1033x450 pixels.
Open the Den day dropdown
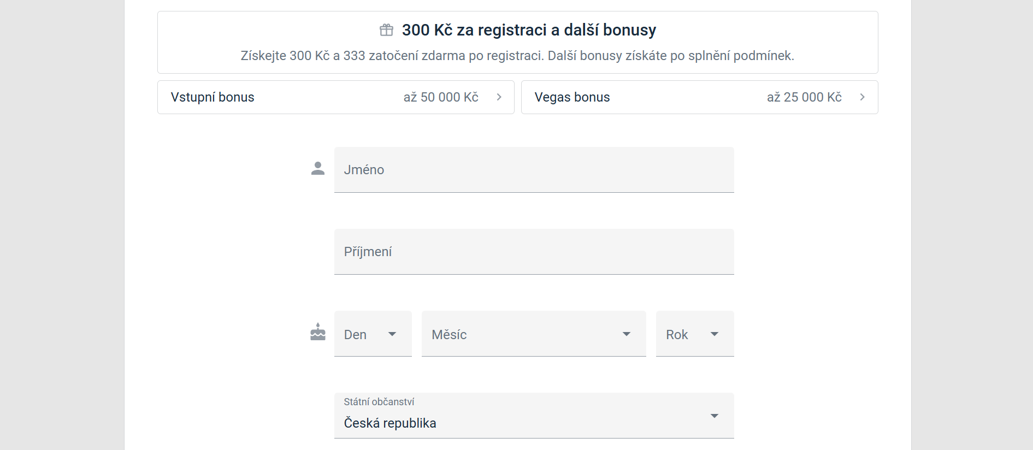(373, 334)
